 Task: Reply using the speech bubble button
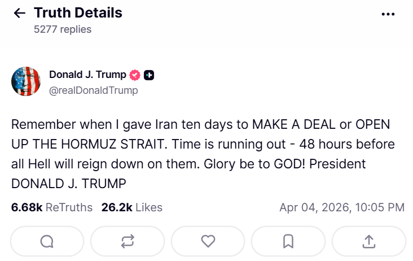[47, 241]
